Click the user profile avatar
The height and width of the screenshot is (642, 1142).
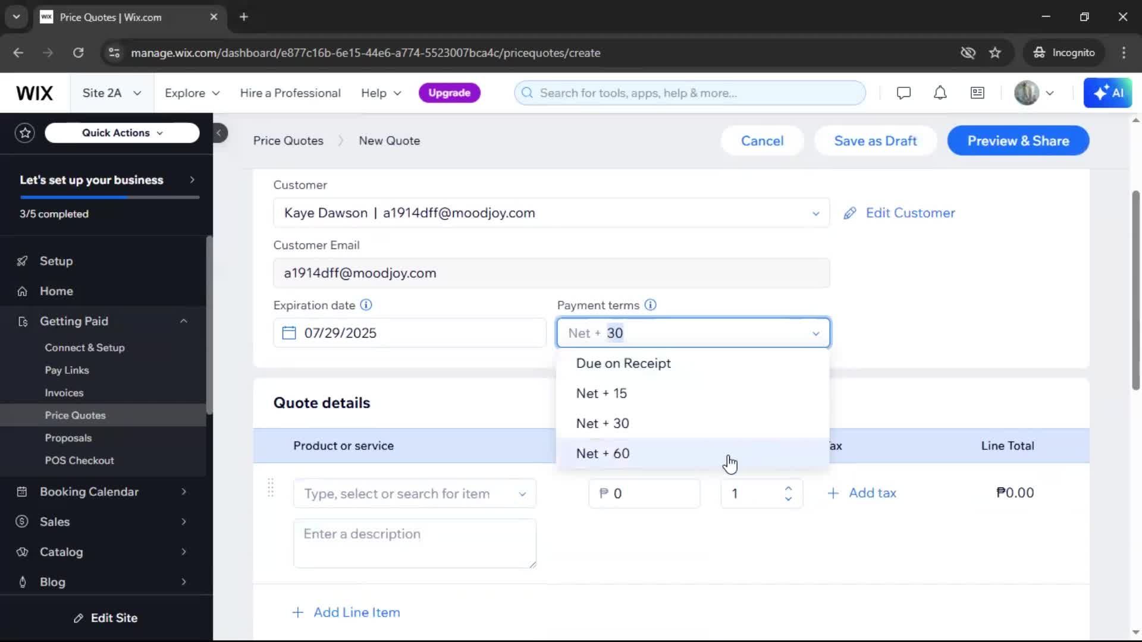click(x=1027, y=93)
